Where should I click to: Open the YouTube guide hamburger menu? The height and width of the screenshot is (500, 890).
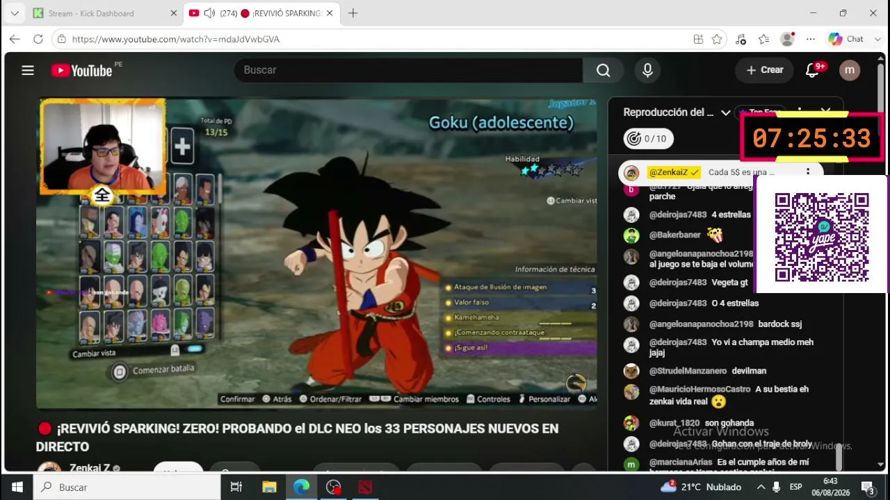tap(28, 70)
